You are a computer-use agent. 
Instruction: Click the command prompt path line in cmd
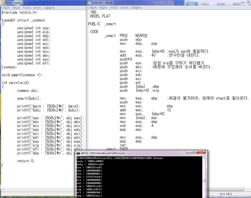(x=120, y=158)
